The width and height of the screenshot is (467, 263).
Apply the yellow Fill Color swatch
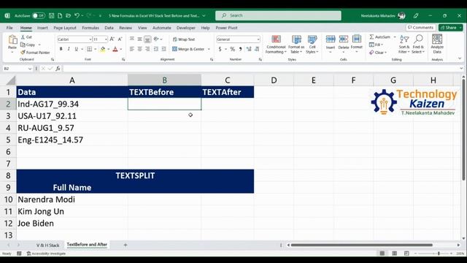103,49
